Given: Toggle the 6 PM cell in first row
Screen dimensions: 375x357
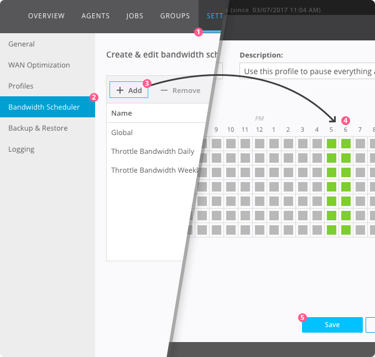Looking at the screenshot, I should (346, 144).
